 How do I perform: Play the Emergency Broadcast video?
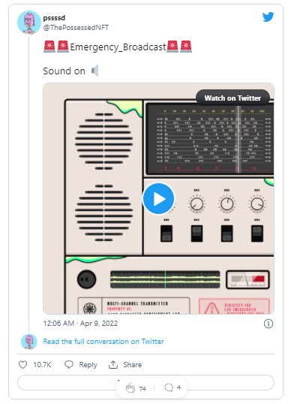(159, 199)
